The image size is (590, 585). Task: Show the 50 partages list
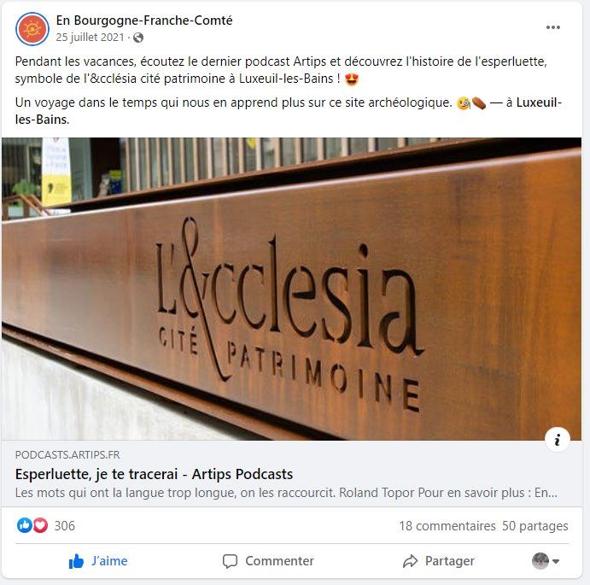pyautogui.click(x=535, y=526)
